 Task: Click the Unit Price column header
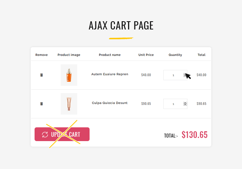146,55
